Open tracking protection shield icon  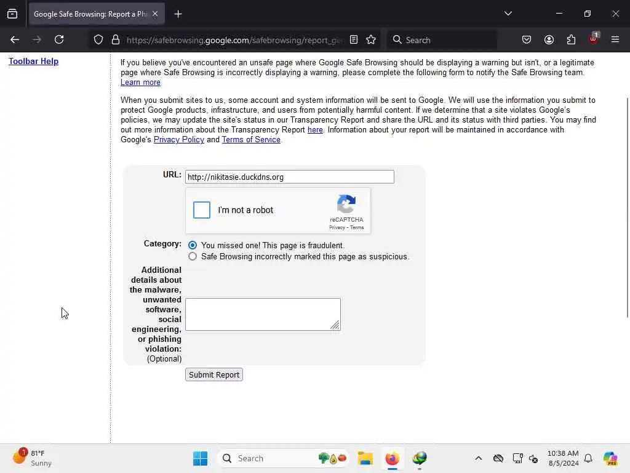point(98,40)
